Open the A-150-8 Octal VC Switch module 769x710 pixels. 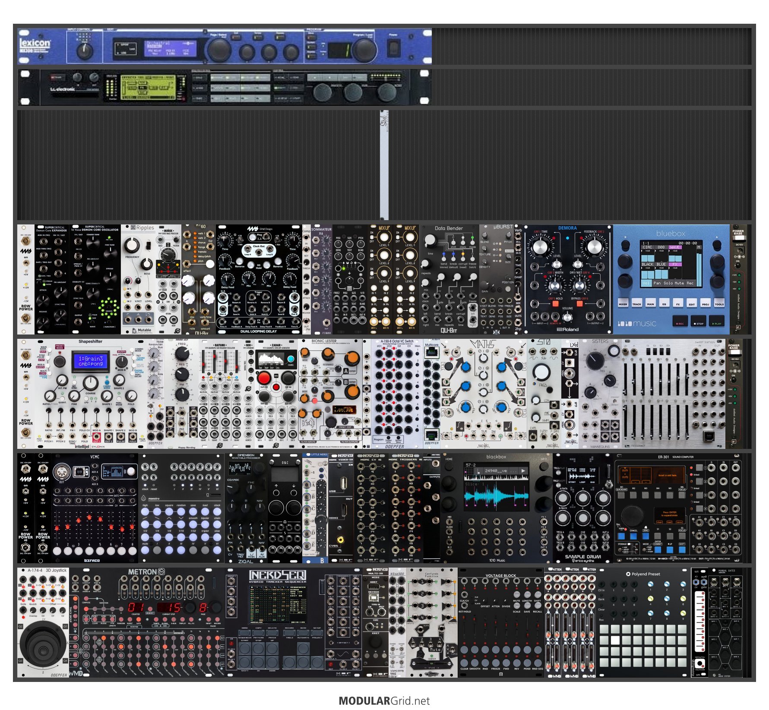397,394
